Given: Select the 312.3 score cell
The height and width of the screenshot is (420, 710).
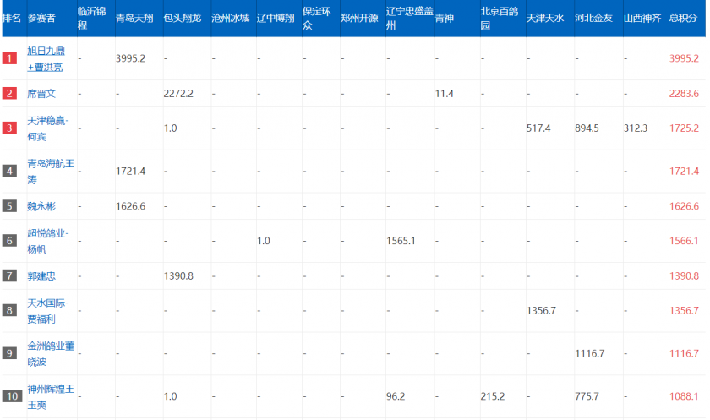Looking at the screenshot, I should pos(636,128).
